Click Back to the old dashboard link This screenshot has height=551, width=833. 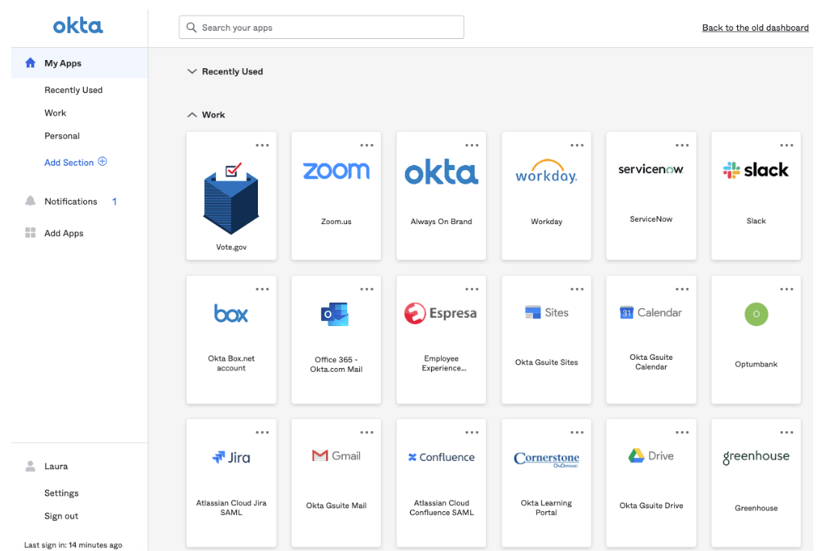tap(755, 28)
